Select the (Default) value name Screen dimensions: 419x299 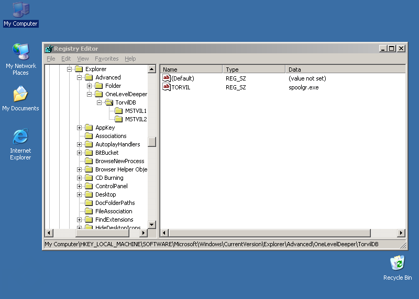point(183,78)
